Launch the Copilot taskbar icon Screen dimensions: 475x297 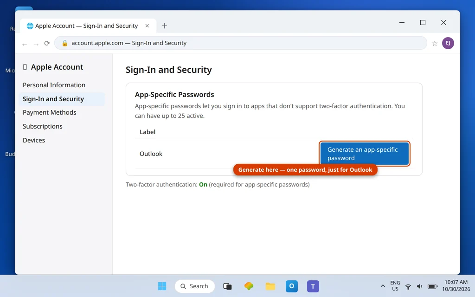[x=249, y=286]
